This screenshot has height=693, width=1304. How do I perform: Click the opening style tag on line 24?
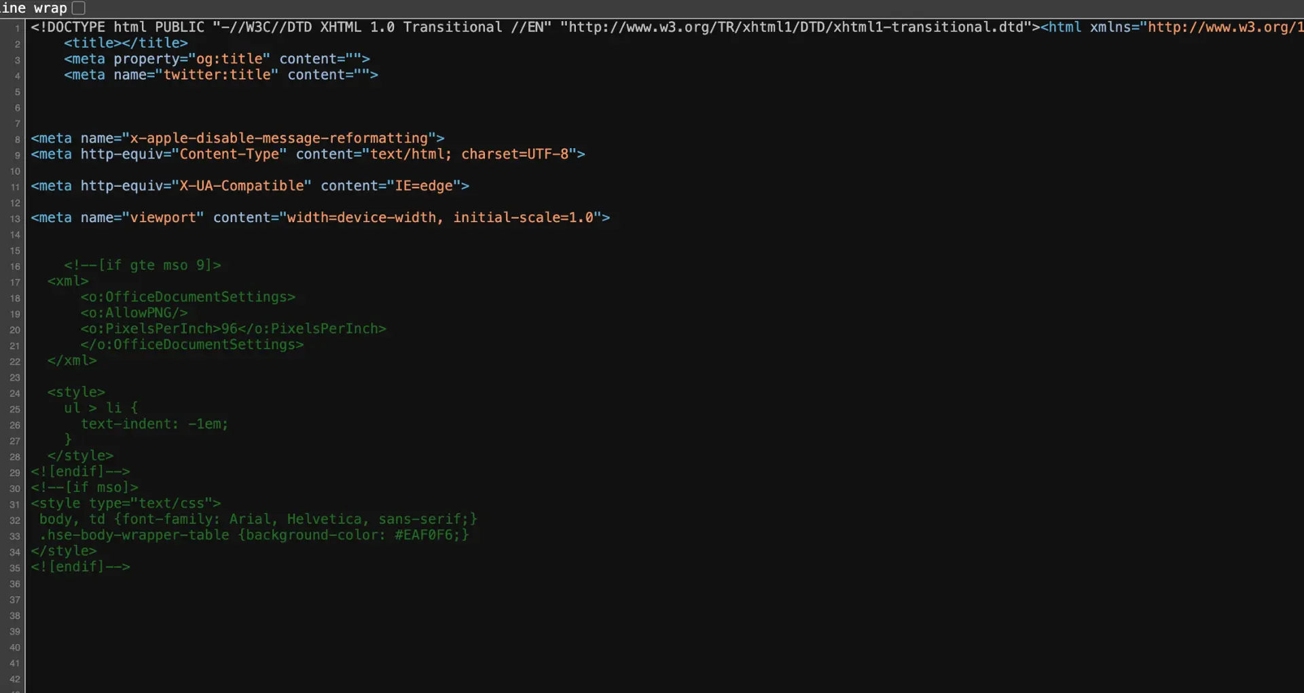[x=76, y=393]
